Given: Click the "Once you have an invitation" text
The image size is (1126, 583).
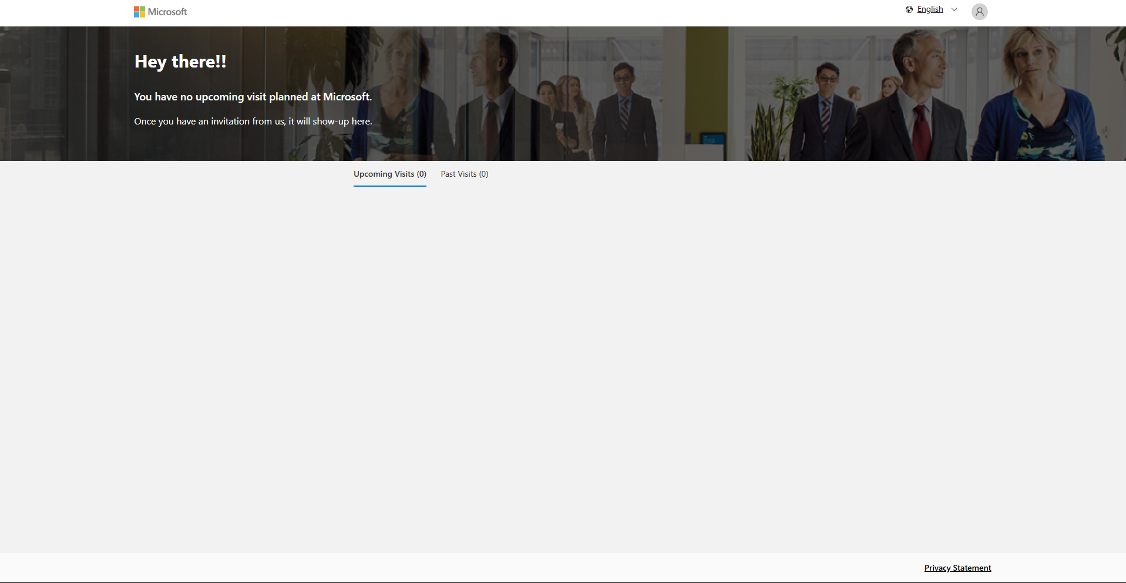Looking at the screenshot, I should point(253,122).
